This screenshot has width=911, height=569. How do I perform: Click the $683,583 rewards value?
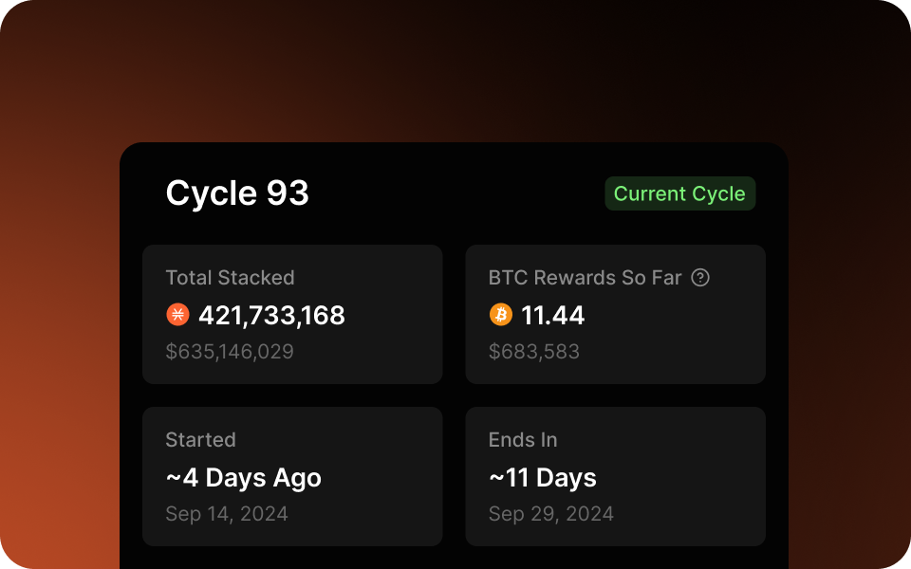pos(534,351)
